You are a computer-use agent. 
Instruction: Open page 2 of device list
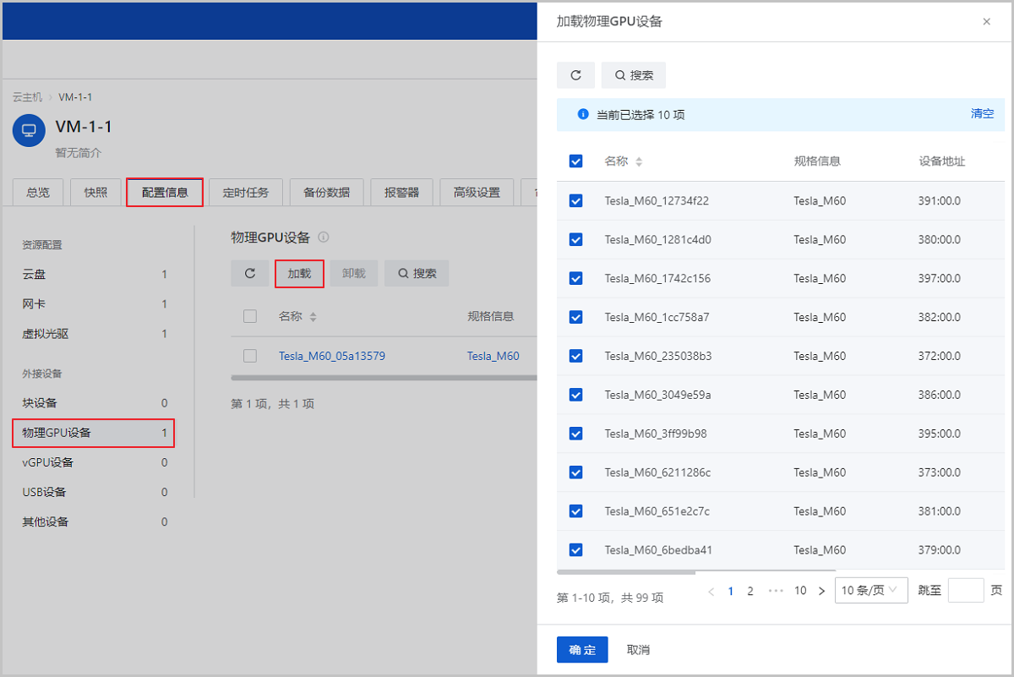[750, 591]
